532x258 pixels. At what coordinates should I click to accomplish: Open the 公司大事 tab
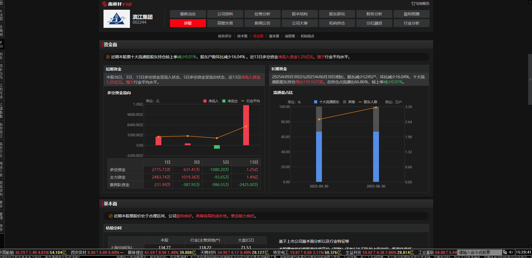tap(300, 23)
